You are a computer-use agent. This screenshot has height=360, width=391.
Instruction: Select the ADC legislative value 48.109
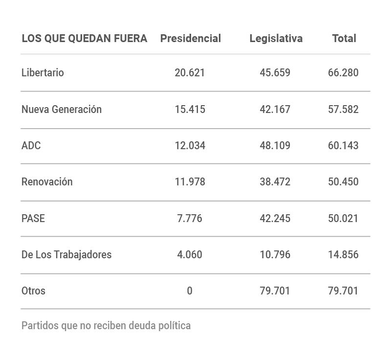[x=275, y=145]
